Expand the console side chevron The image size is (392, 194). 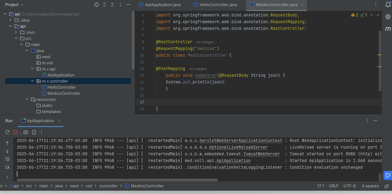pos(7,177)
